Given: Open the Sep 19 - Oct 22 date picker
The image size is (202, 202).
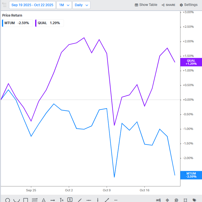Looking at the screenshot, I should pos(32,5).
